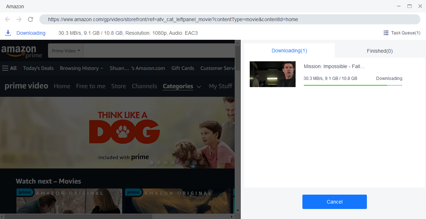426x219 pixels.
Task: Switch to the Downloading(1) tab
Action: point(289,51)
